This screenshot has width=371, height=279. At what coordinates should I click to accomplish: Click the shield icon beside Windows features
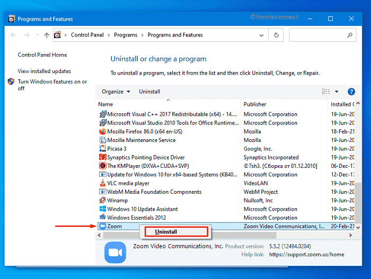point(11,82)
